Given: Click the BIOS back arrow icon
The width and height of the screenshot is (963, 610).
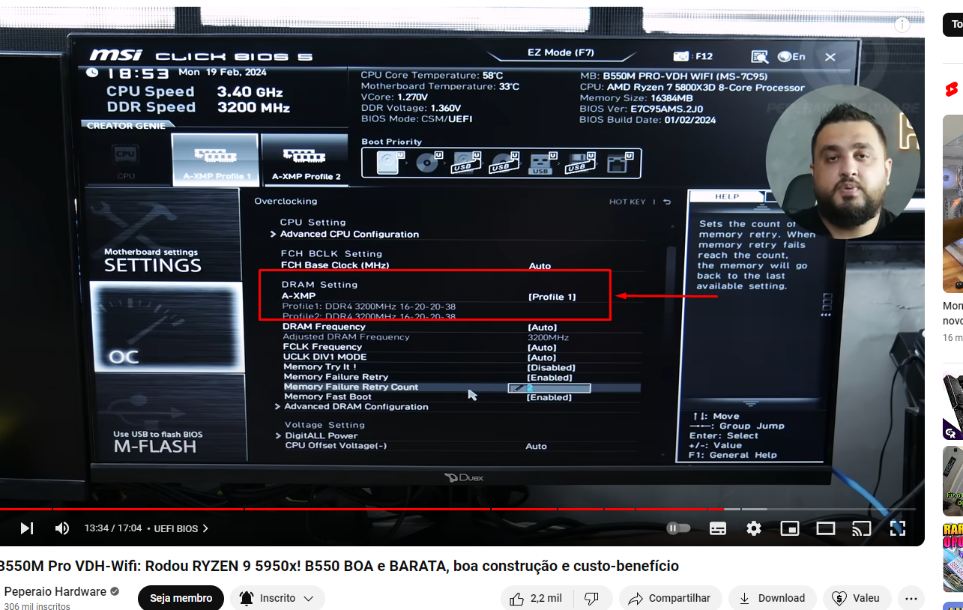Looking at the screenshot, I should click(x=667, y=202).
